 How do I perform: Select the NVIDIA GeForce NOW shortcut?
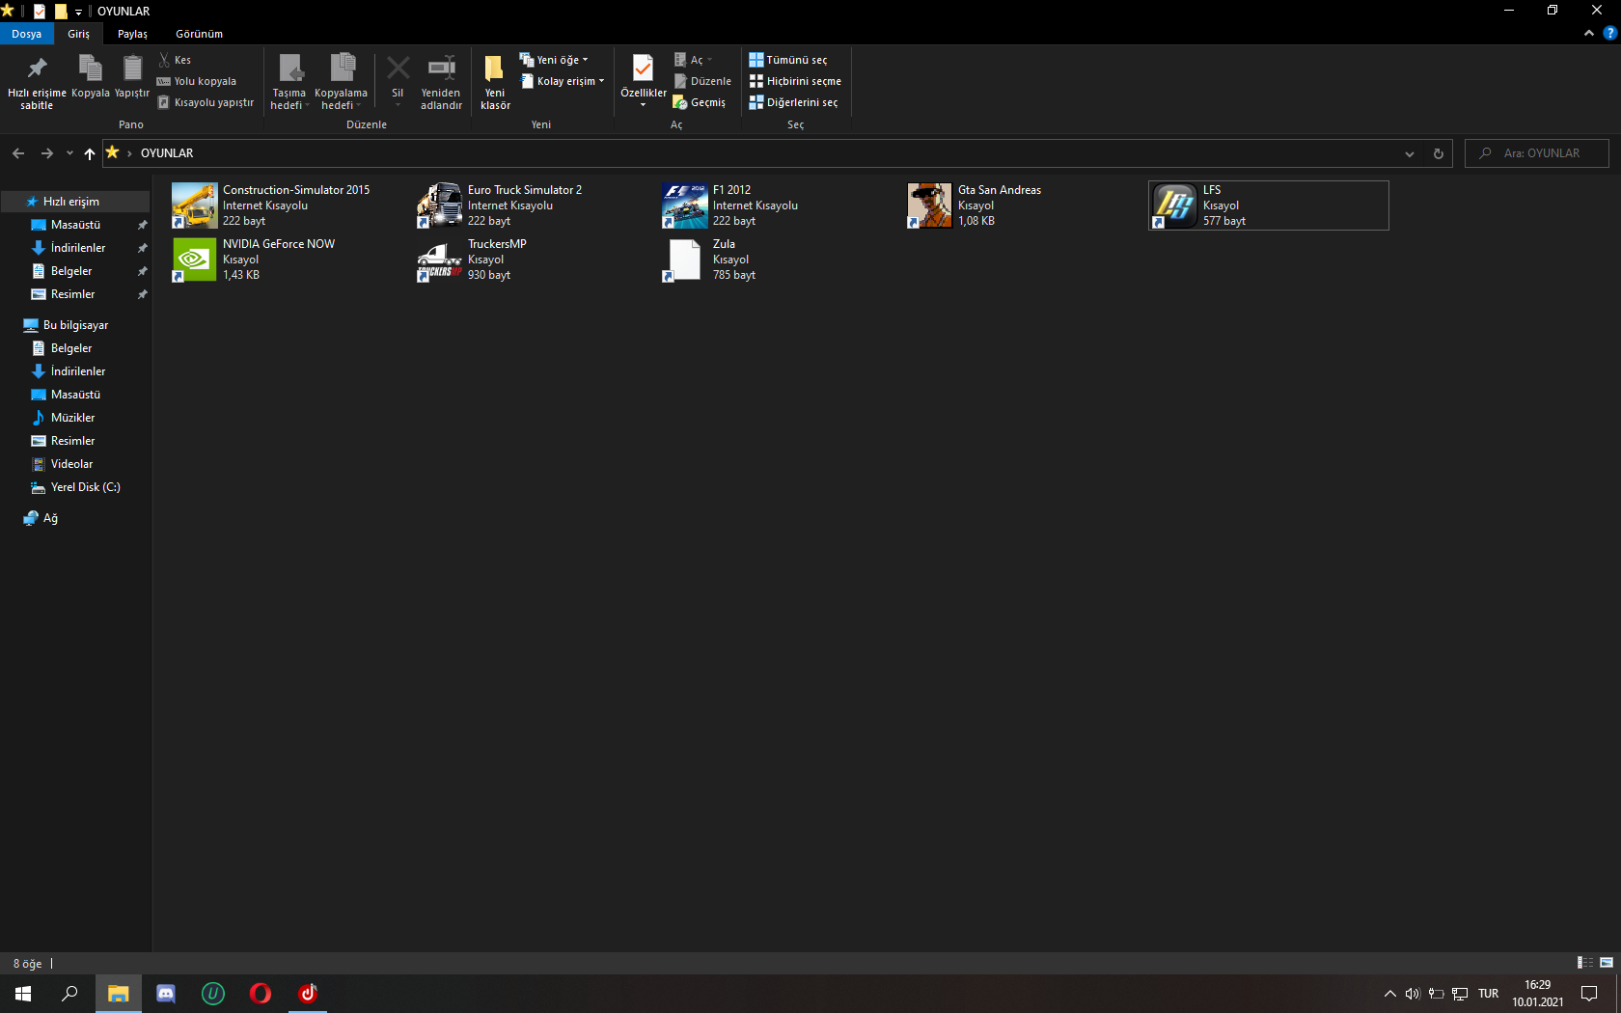click(288, 260)
